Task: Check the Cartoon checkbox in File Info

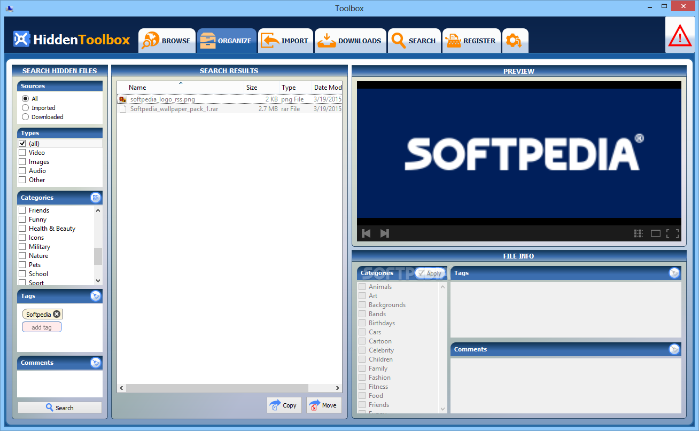Action: click(362, 341)
